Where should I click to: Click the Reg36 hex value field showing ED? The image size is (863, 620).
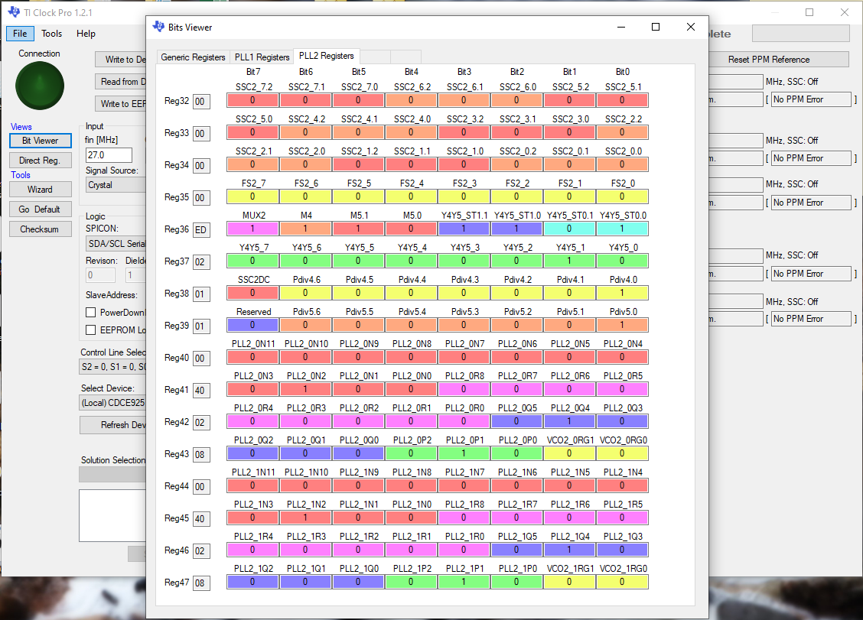[x=201, y=230]
